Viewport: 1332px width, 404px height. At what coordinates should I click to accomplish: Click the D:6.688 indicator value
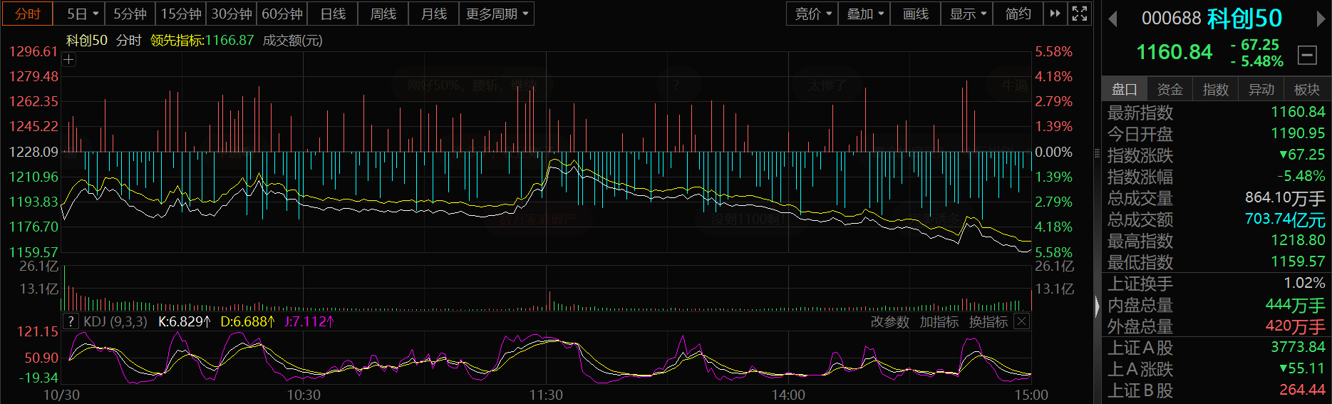(247, 321)
